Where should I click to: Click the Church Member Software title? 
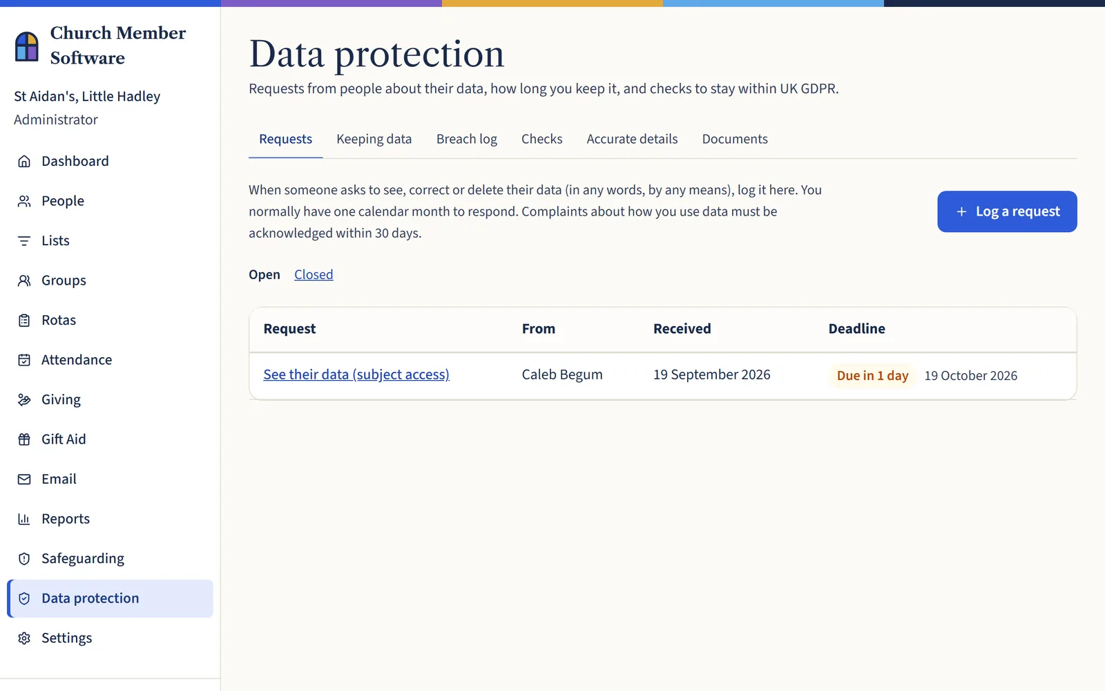[118, 46]
